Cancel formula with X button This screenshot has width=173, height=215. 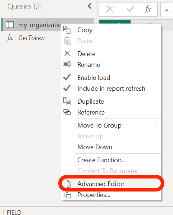click(110, 9)
